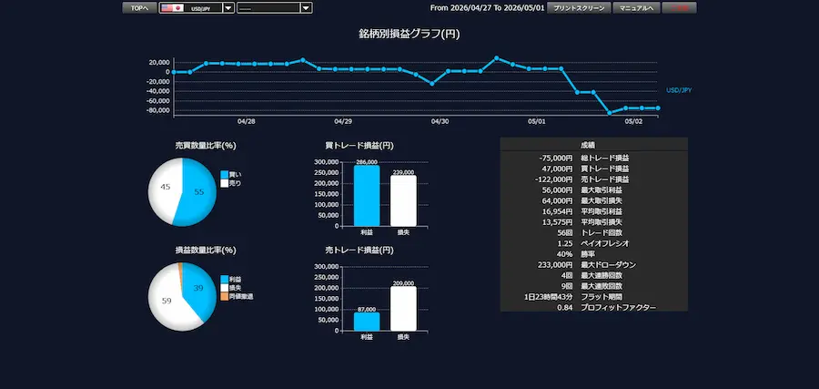
Task: Click the blue 買い legend swatch
Action: point(224,175)
